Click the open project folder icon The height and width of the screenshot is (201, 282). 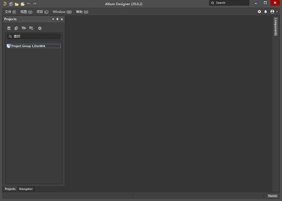[x=22, y=4]
